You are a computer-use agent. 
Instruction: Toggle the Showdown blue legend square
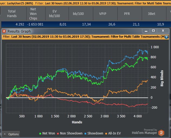tap(85, 134)
